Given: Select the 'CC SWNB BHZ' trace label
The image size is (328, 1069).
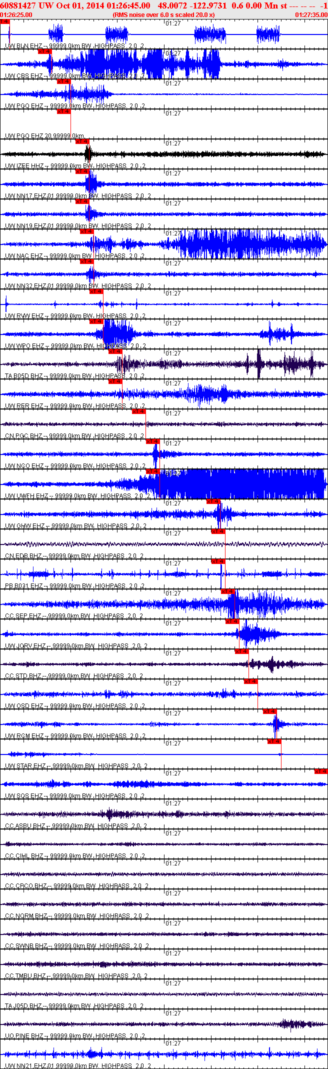Looking at the screenshot, I should tap(26, 946).
